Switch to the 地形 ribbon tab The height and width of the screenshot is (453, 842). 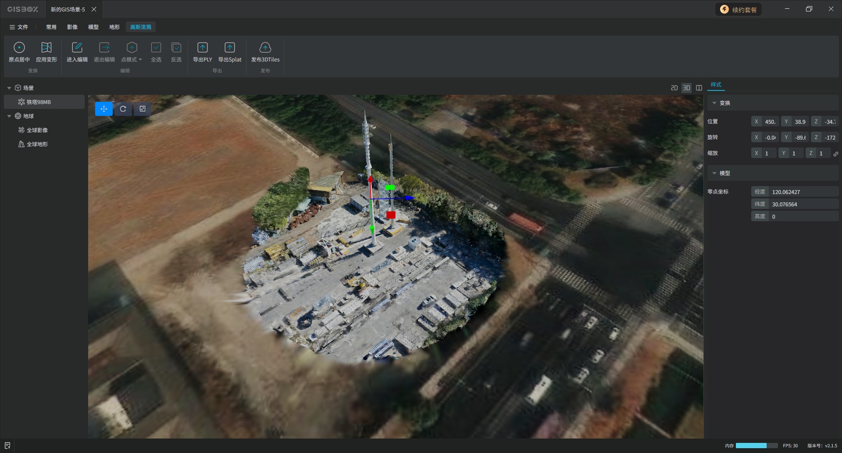(x=114, y=27)
